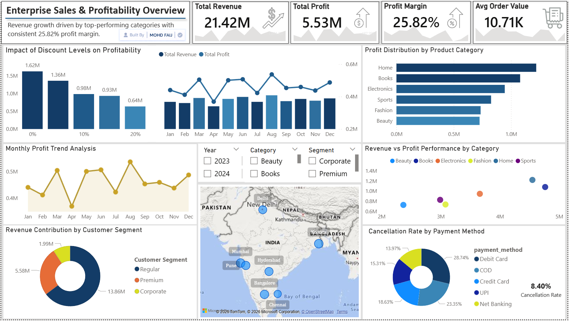
Task: Collapse the Category slicer chevron
Action: pyautogui.click(x=295, y=149)
